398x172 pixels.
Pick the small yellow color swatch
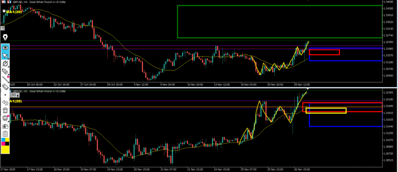7,140
